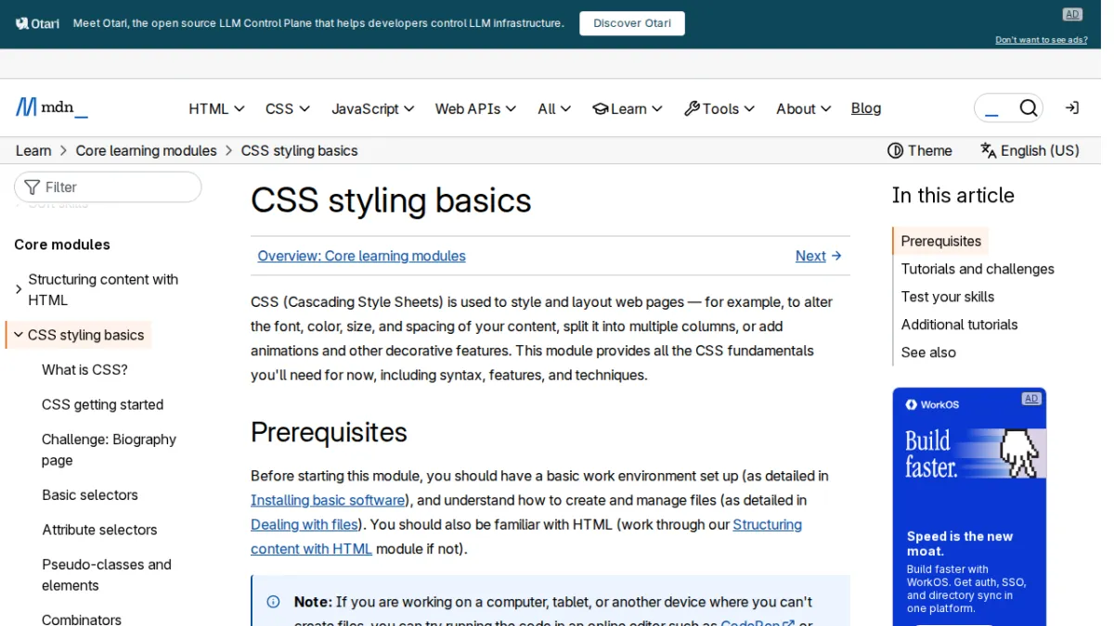The width and height of the screenshot is (1114, 626).
Task: Click the info icon in Note box
Action: pyautogui.click(x=273, y=602)
